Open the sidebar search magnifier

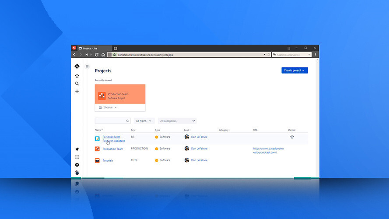77,84
